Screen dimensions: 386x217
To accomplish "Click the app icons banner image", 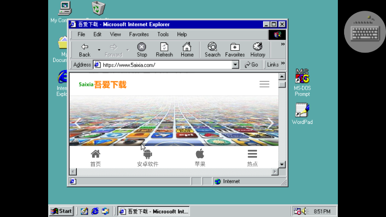I will pos(174,121).
